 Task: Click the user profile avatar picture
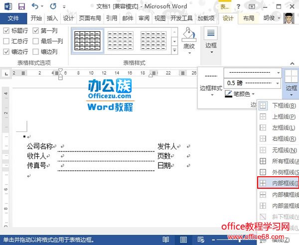289,18
